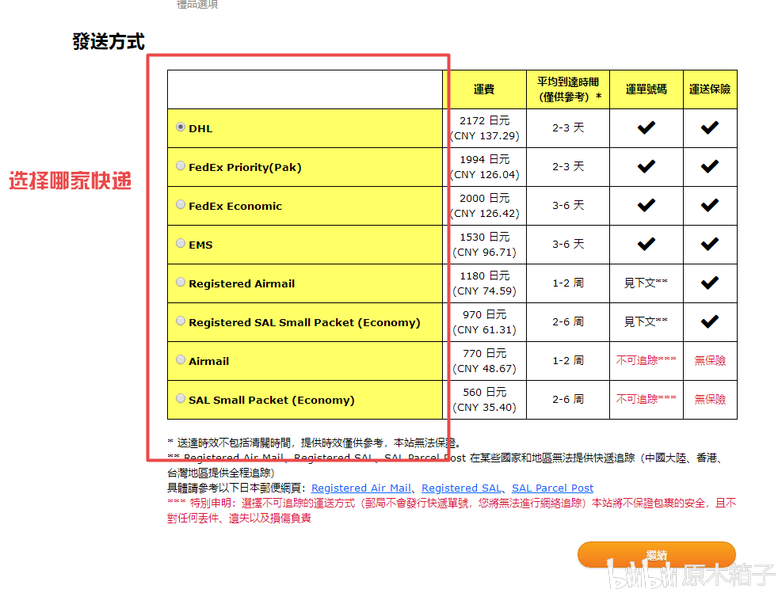Screen dimensions: 778x589
Task: Click 無保險 in the SAL Small Packet row
Action: [x=710, y=399]
